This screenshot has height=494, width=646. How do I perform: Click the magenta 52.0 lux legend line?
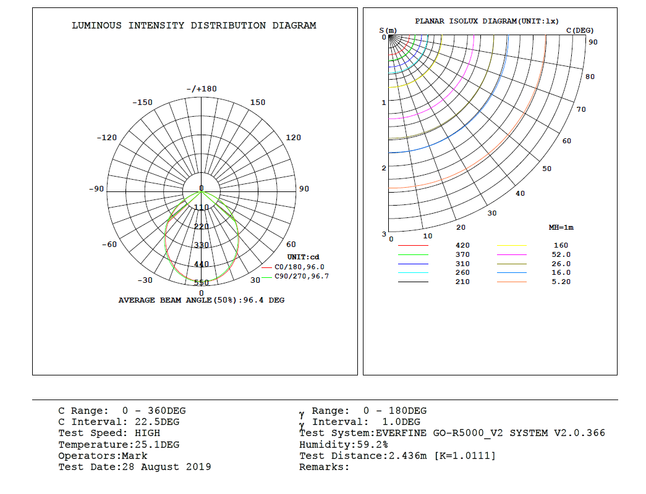(x=511, y=254)
